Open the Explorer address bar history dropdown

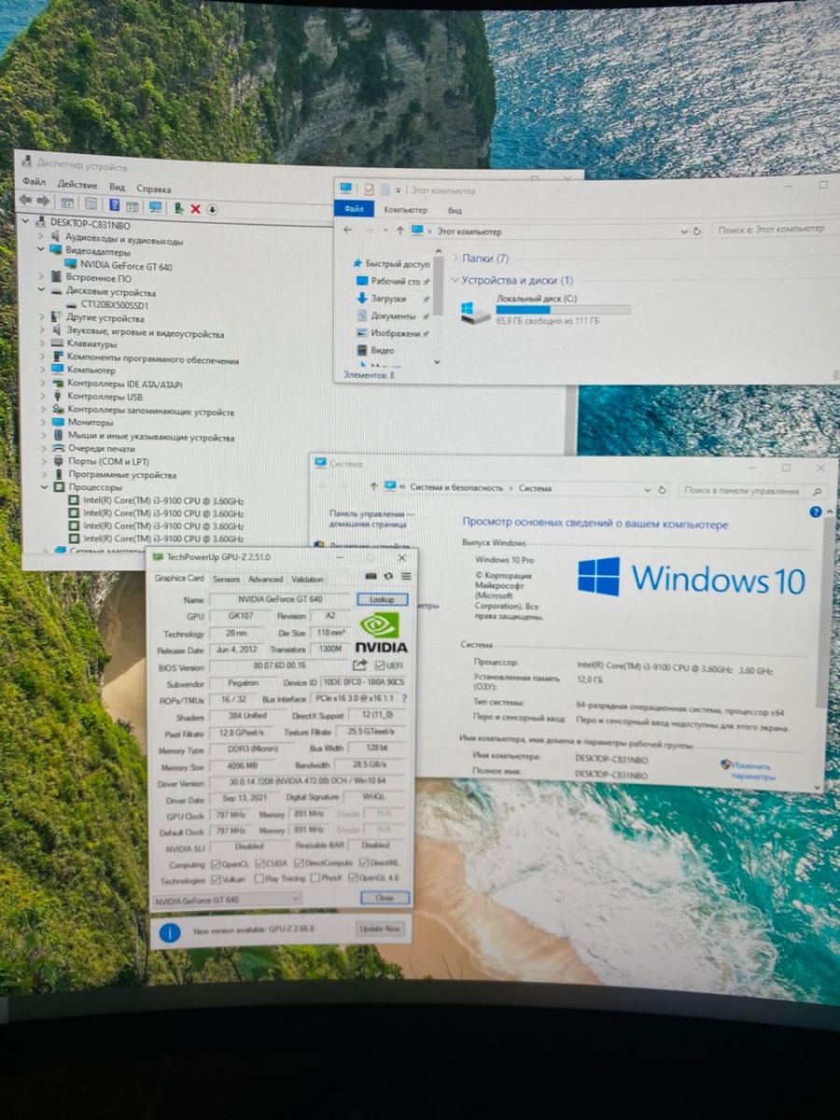[x=685, y=231]
